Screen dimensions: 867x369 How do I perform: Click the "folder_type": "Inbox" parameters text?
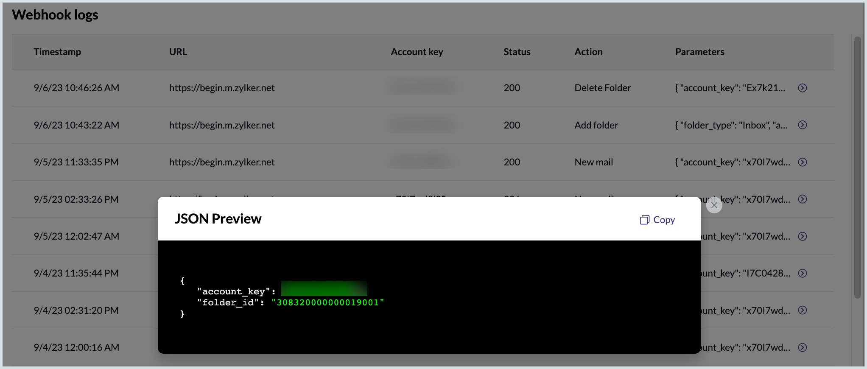tap(731, 125)
